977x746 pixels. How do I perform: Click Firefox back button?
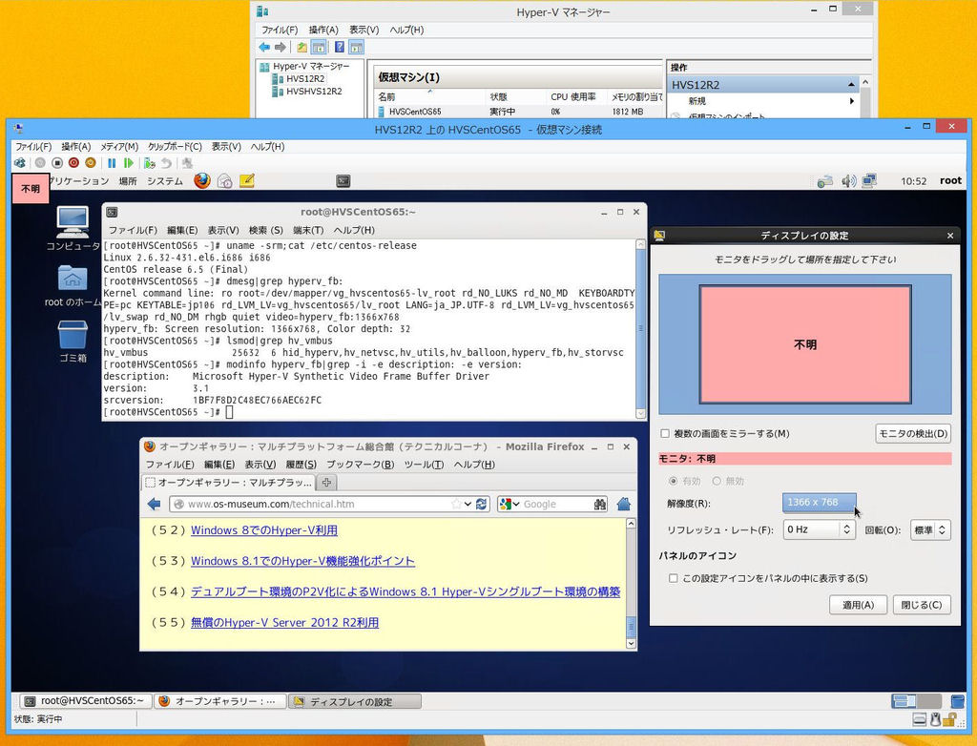point(154,505)
